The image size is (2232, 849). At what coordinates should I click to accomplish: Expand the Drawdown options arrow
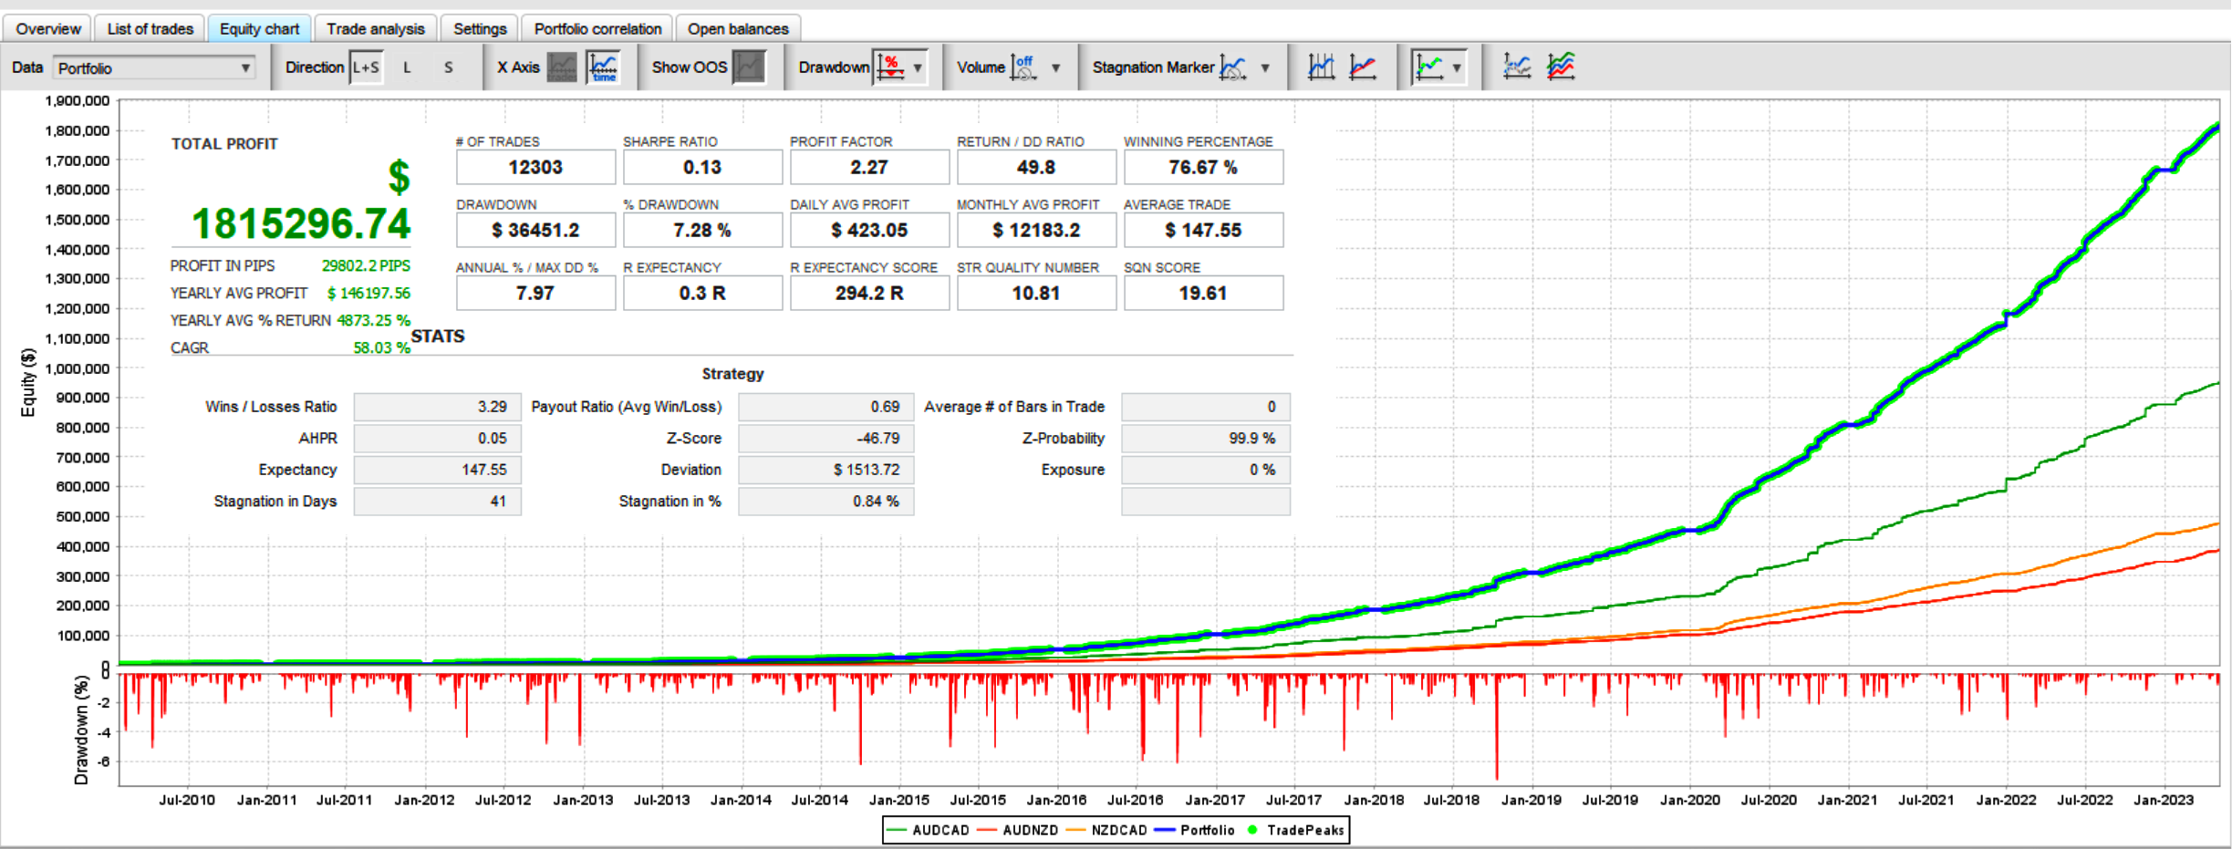918,68
